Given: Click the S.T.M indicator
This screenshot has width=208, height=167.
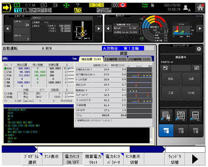Looking at the screenshot, I should (30, 5).
